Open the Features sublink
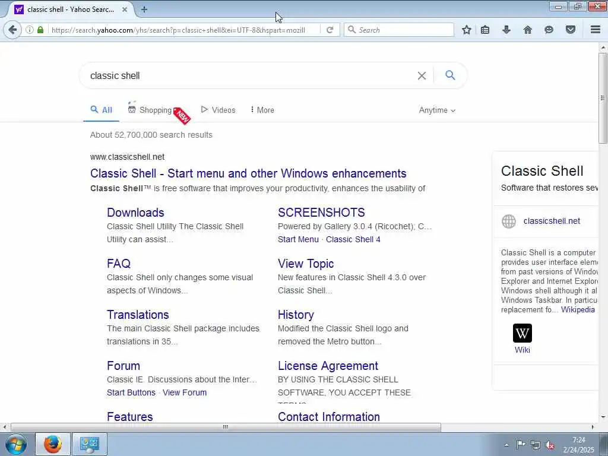608x456 pixels. (129, 417)
